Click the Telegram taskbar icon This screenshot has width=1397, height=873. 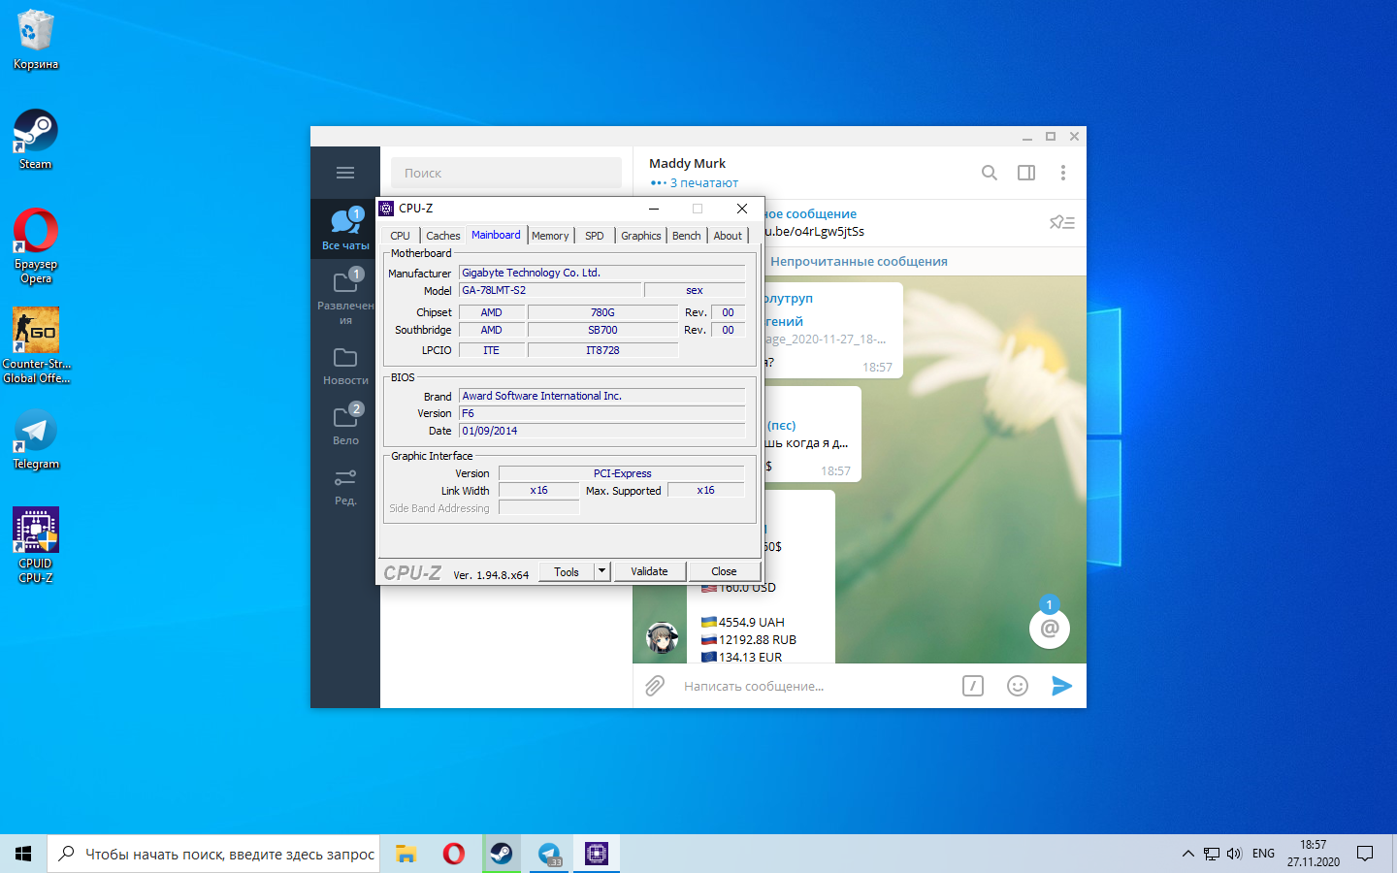(x=549, y=854)
